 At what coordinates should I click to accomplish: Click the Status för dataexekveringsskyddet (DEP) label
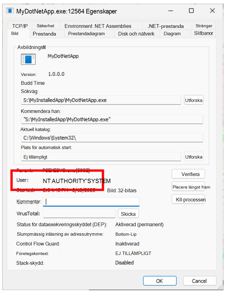[62, 225]
